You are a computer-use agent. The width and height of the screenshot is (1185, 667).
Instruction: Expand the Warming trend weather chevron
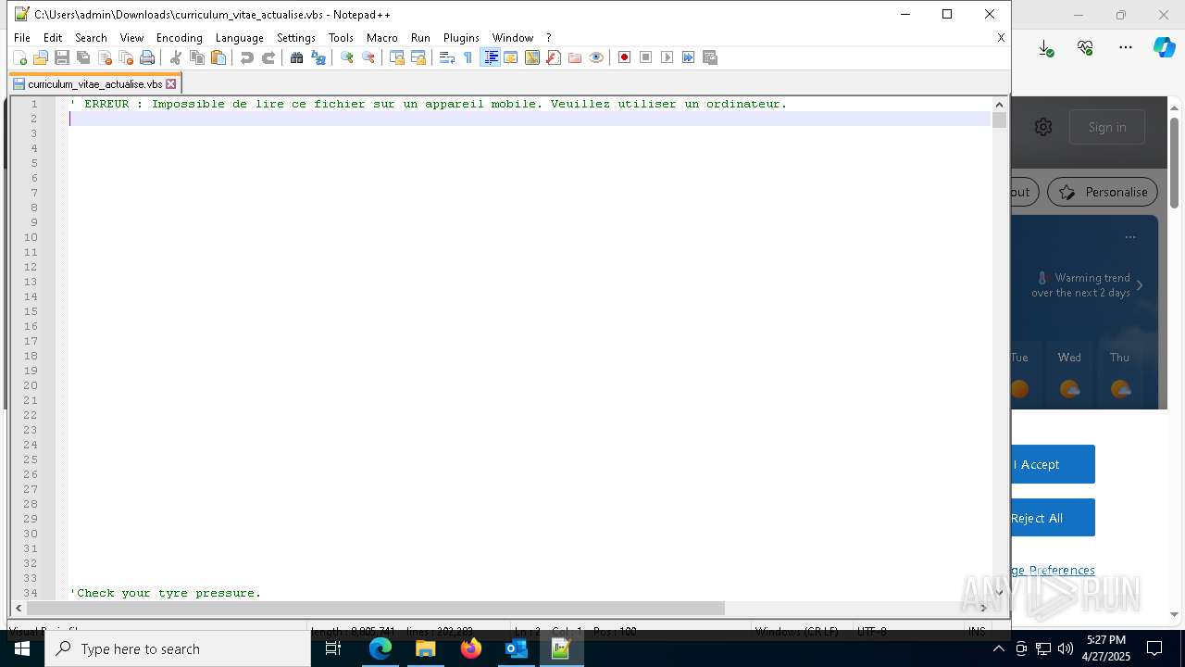click(1140, 285)
